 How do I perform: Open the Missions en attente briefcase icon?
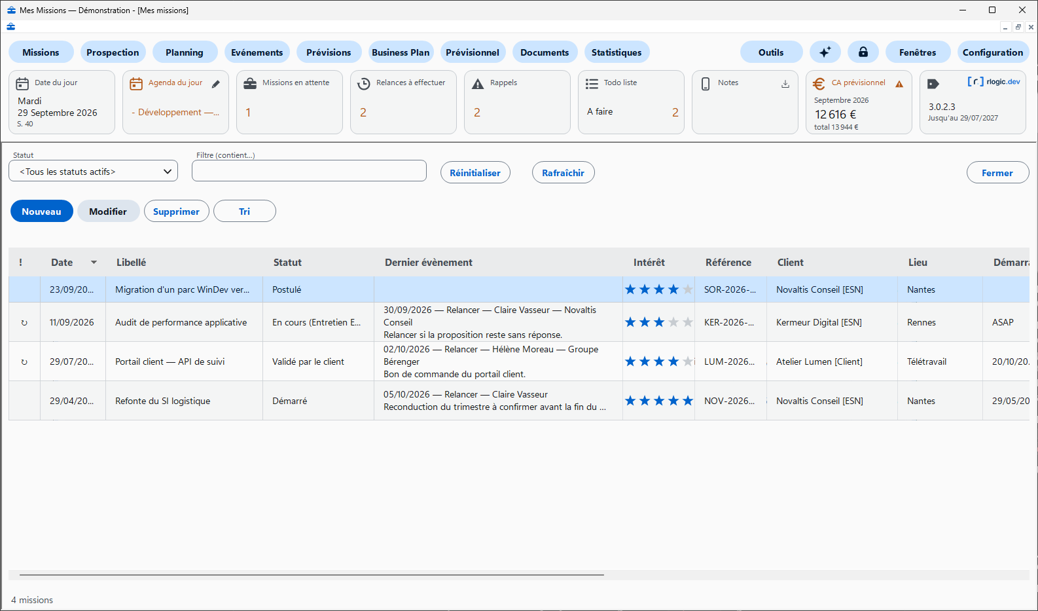pos(250,84)
